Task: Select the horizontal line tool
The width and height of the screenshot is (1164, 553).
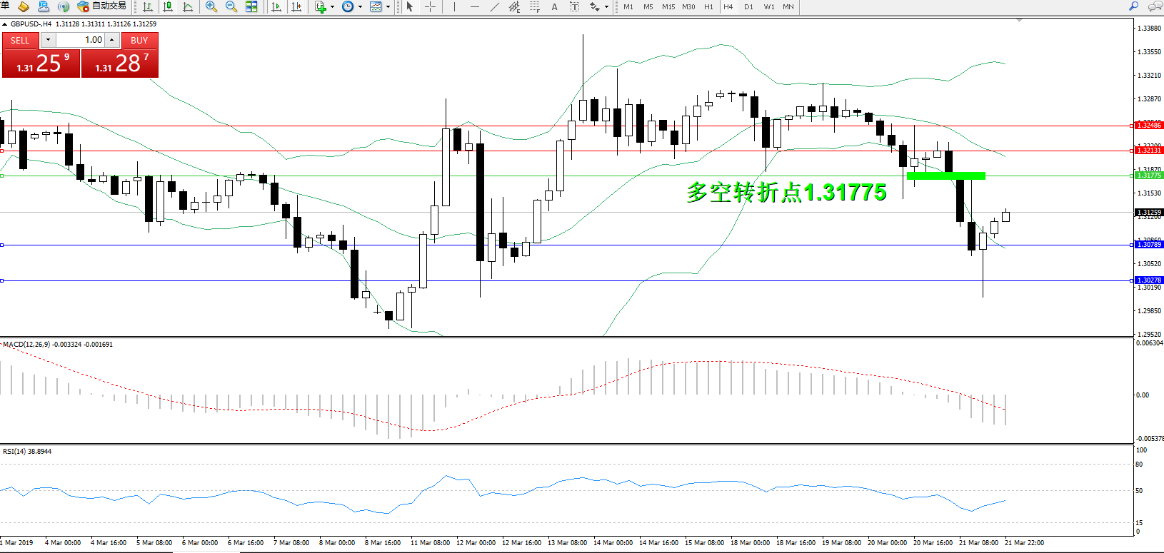Action: pyautogui.click(x=474, y=6)
